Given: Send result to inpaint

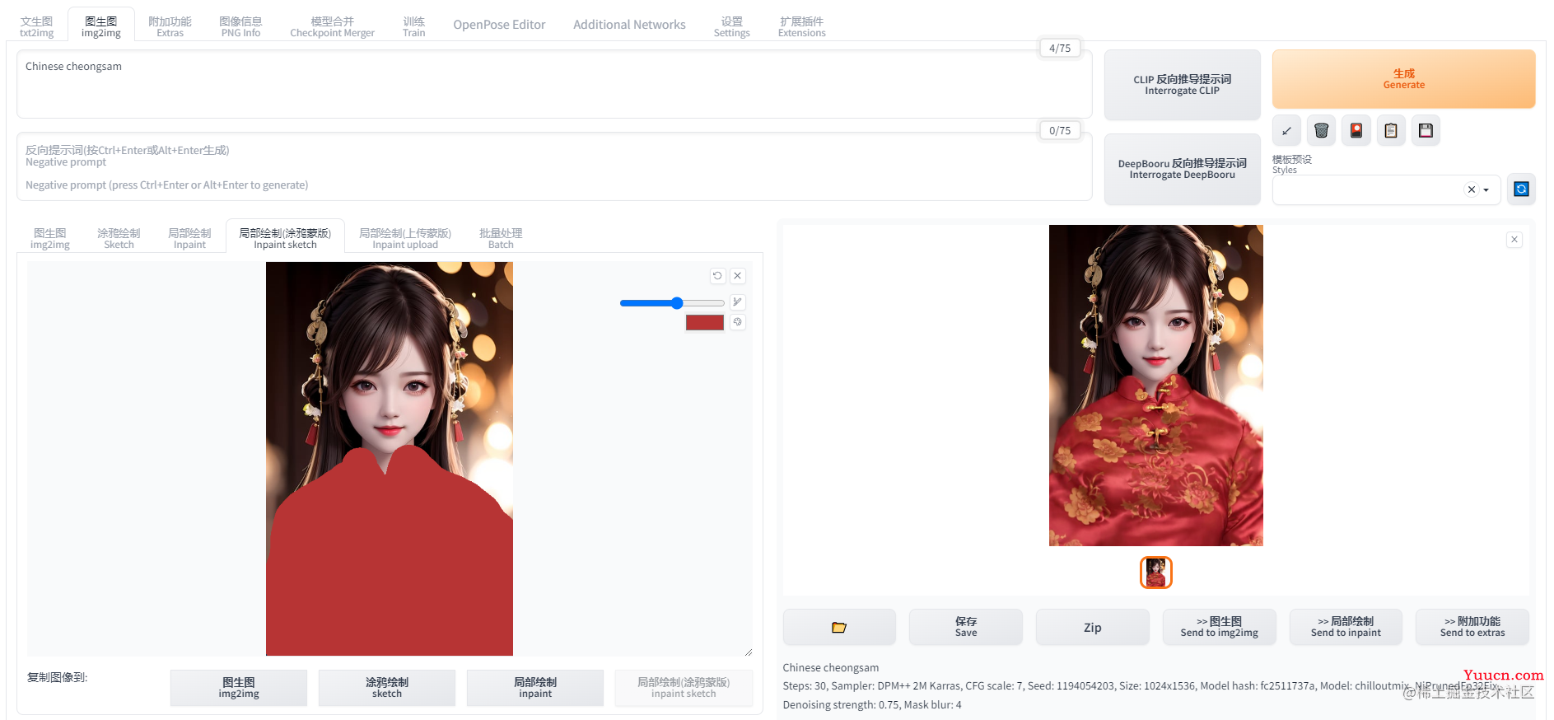Looking at the screenshot, I should pyautogui.click(x=1346, y=627).
